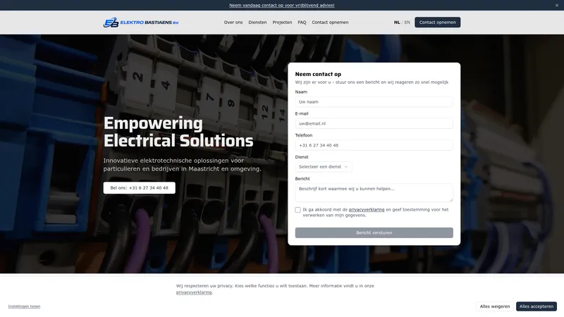Click the 'Neem contact op' form title
The height and width of the screenshot is (317, 564).
[x=318, y=75]
